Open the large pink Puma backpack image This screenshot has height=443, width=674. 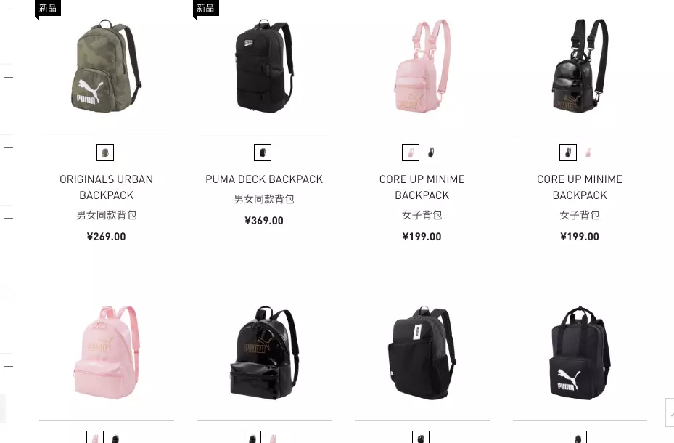pos(106,353)
